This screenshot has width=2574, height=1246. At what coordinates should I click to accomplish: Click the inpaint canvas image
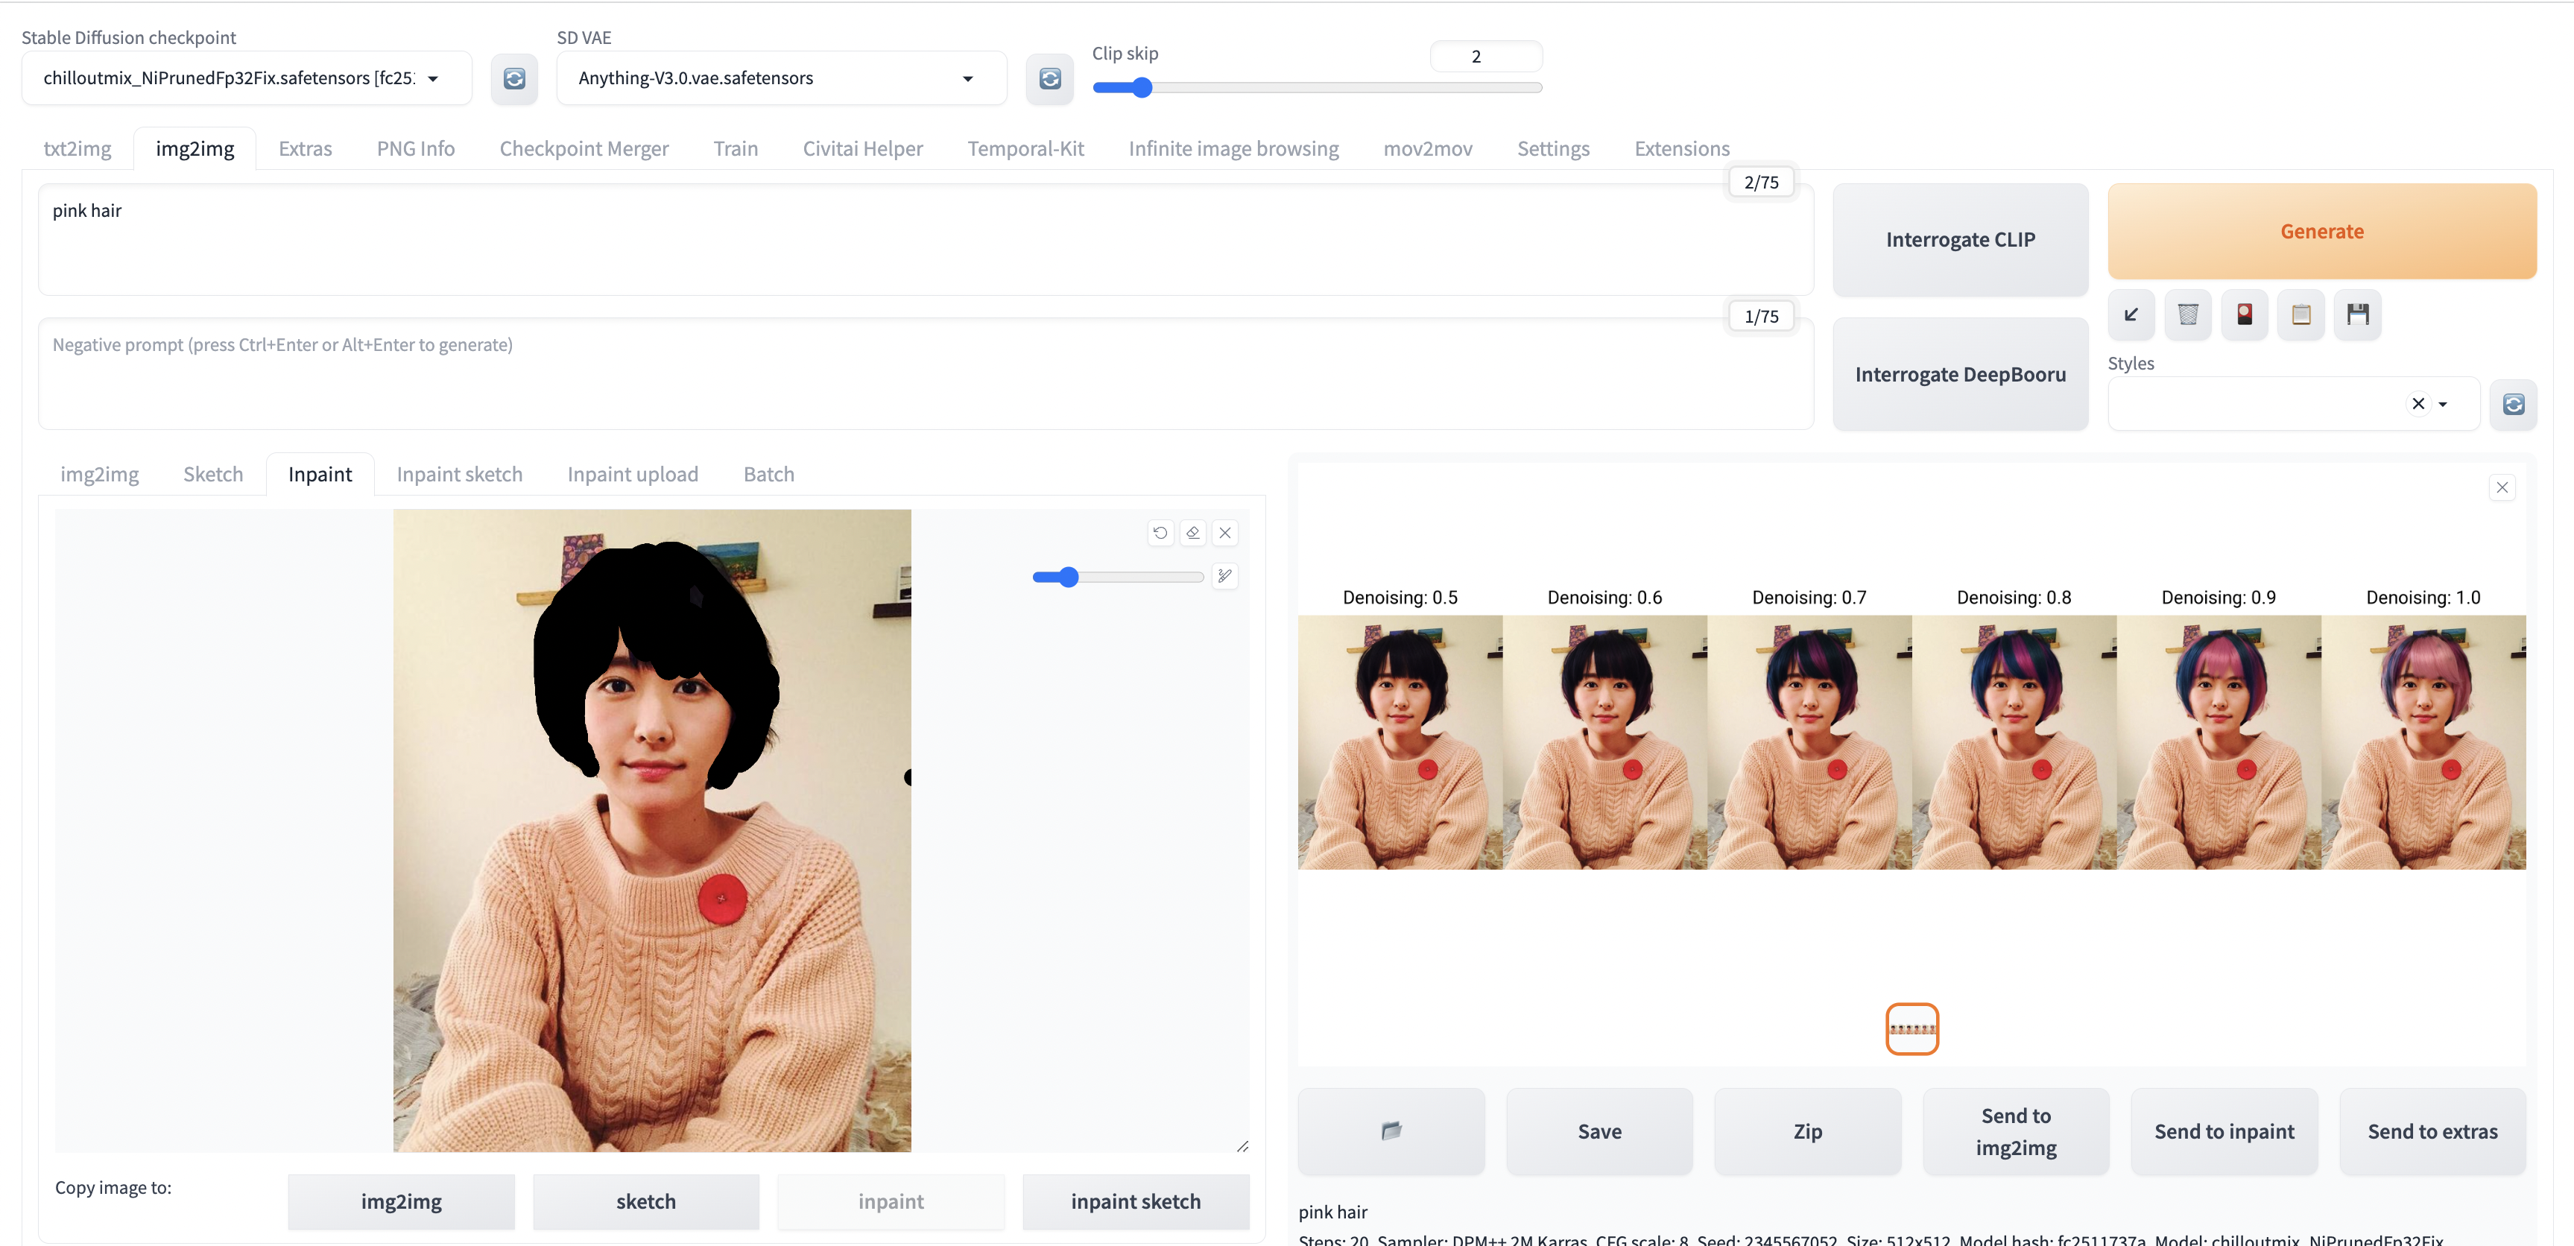(x=651, y=830)
